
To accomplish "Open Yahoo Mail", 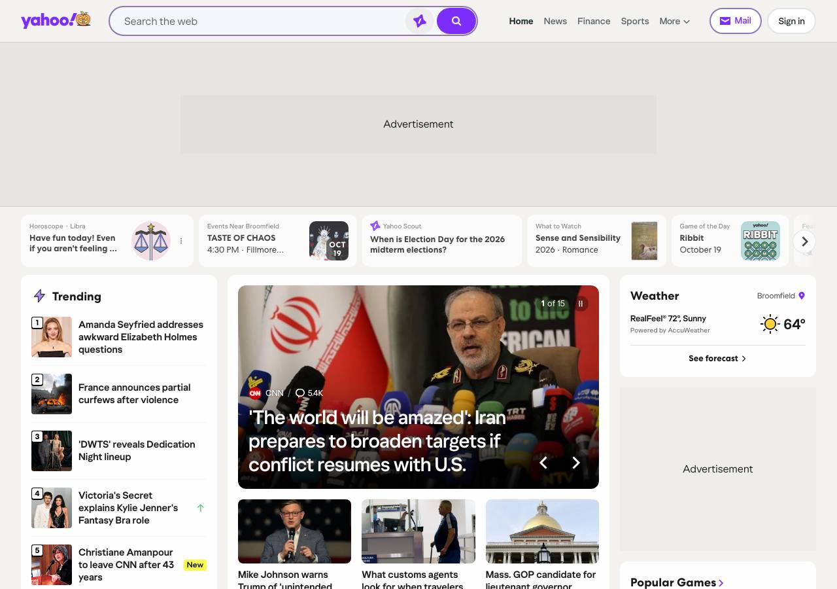I will coord(736,21).
